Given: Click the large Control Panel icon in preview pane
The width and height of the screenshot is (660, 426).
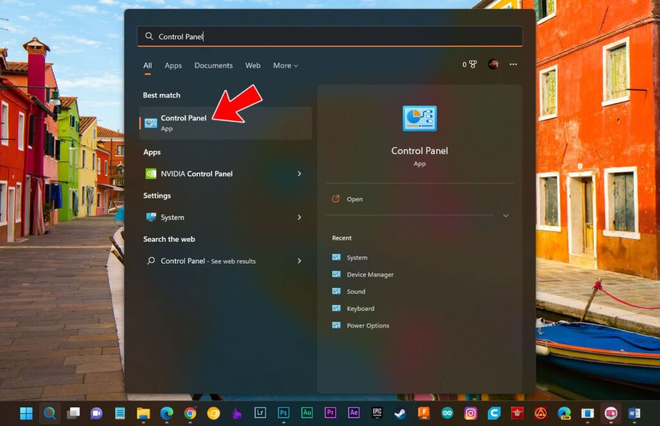Looking at the screenshot, I should [420, 119].
